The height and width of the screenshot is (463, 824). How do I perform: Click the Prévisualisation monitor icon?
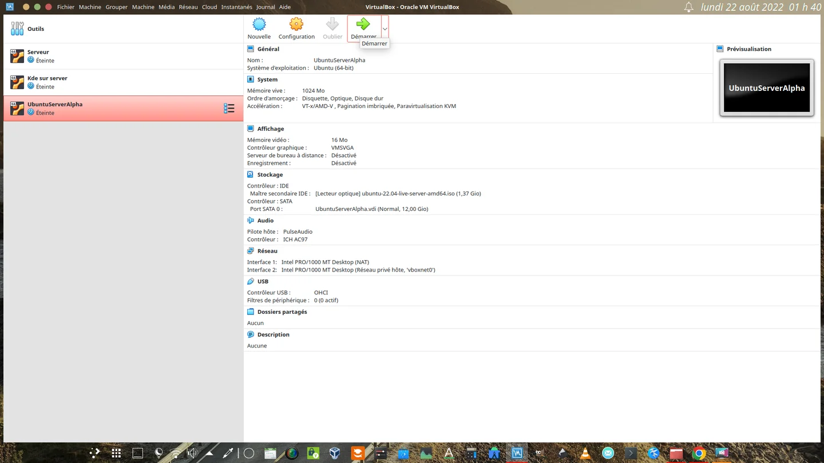720,49
